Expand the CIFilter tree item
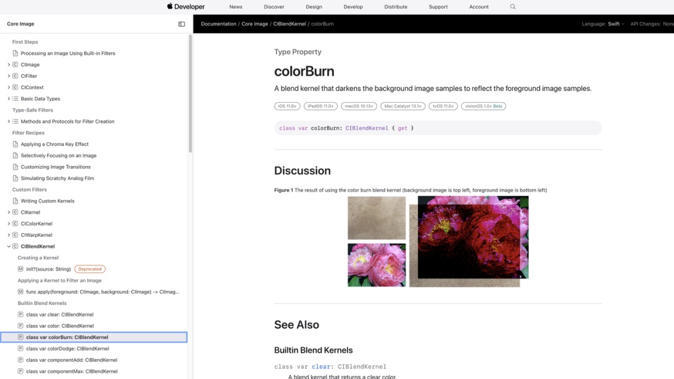The width and height of the screenshot is (674, 379). pos(9,76)
